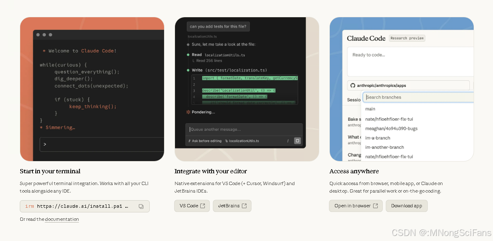This screenshot has height=241, width=493.
Task: Click the describe('formatDate' code line
Action: coord(235,96)
